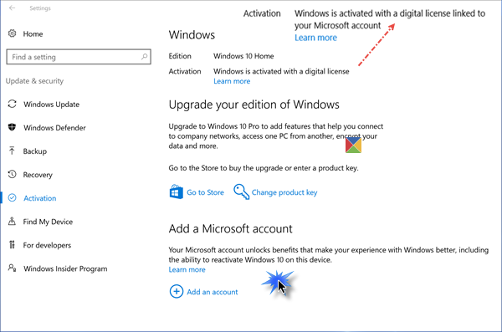Viewport: 502px width, 332px height.
Task: Select Activation in the sidebar
Action: point(39,198)
